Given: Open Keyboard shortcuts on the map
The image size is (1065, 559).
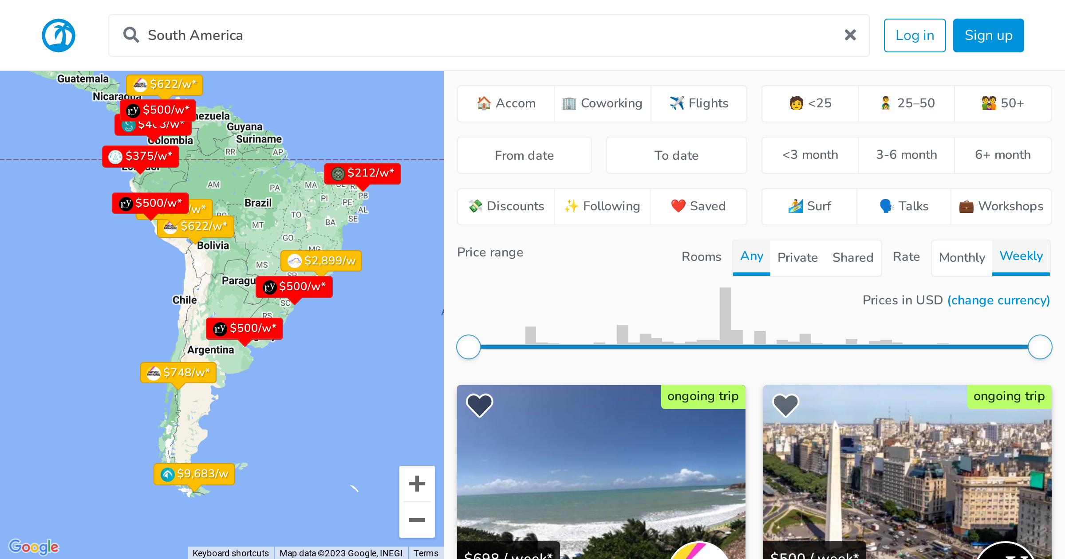Looking at the screenshot, I should (231, 553).
